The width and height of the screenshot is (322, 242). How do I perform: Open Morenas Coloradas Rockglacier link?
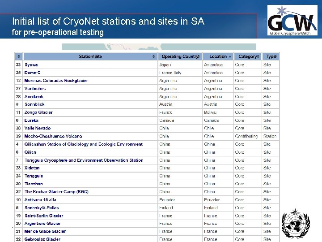pos(56,81)
